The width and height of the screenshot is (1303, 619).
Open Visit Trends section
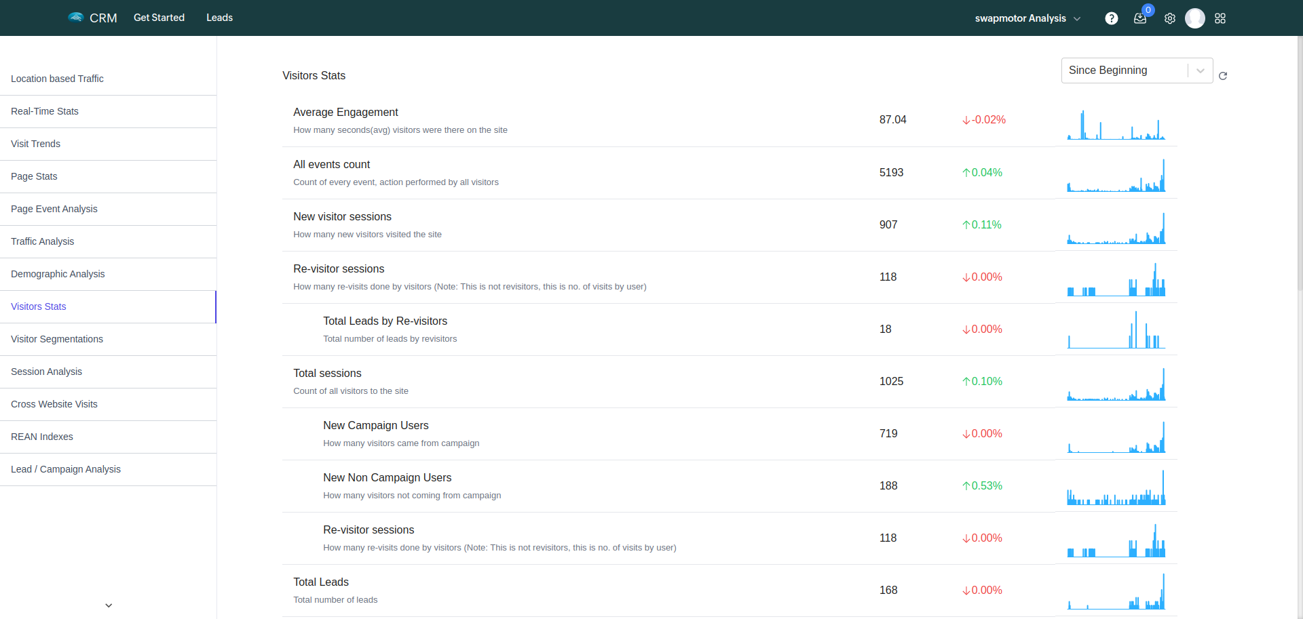[x=109, y=144]
